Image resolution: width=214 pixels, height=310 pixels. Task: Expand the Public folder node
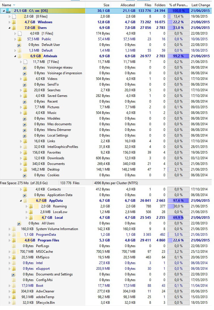(x=15, y=39)
